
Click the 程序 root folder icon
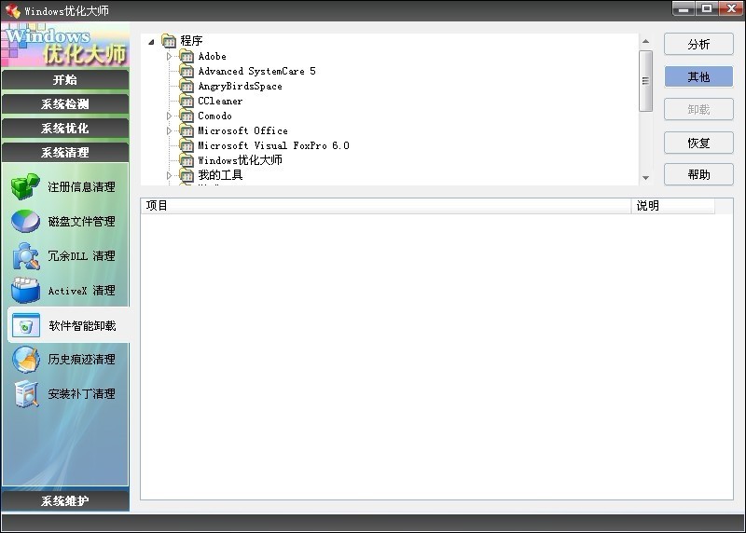(169, 41)
